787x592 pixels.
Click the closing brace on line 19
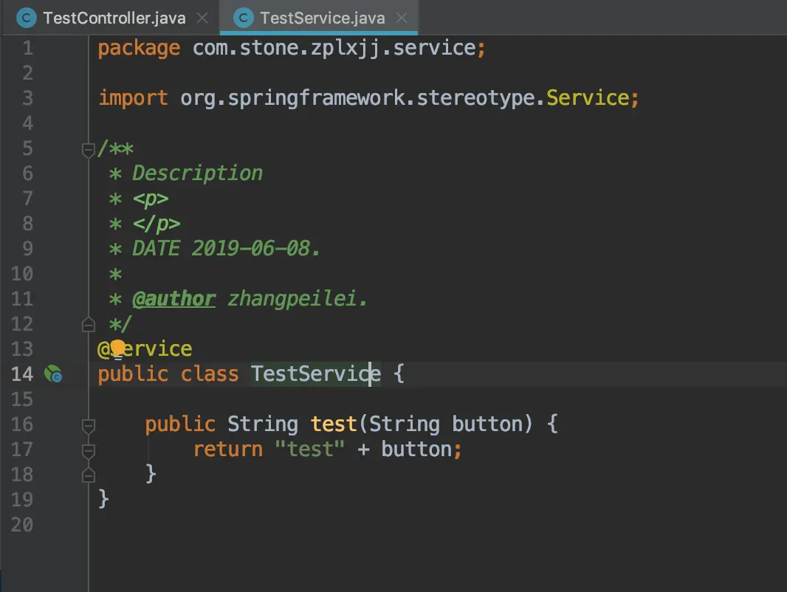103,499
